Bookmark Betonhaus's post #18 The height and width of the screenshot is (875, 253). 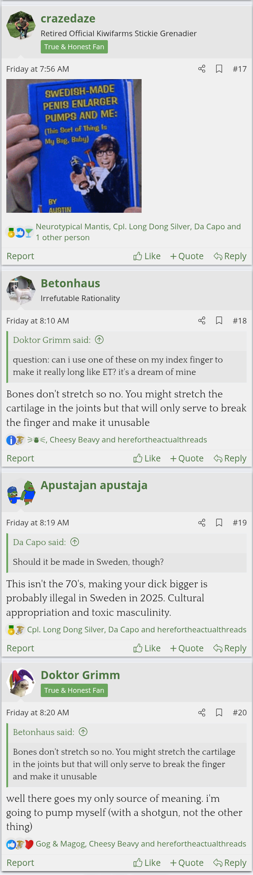coord(219,321)
